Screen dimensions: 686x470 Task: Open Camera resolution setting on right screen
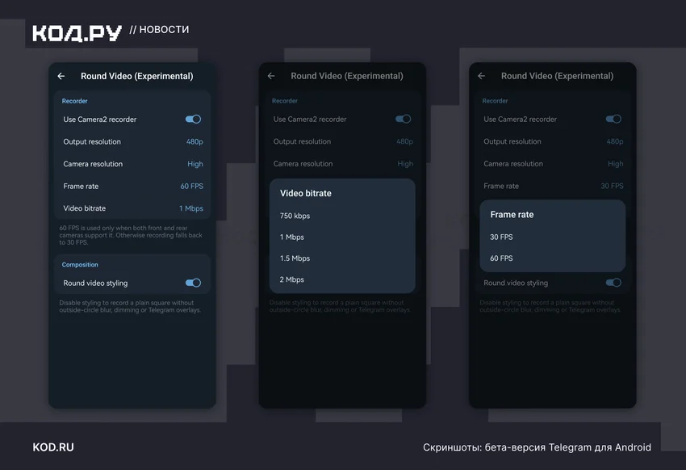[553, 164]
